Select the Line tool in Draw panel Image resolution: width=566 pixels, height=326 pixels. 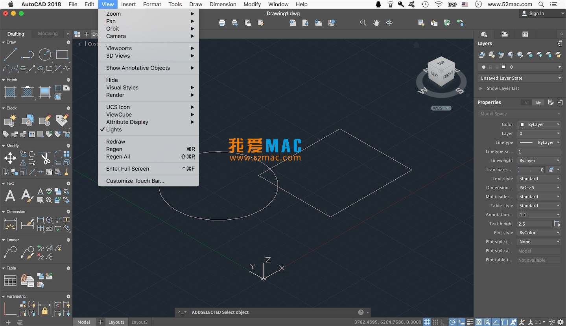(x=10, y=55)
